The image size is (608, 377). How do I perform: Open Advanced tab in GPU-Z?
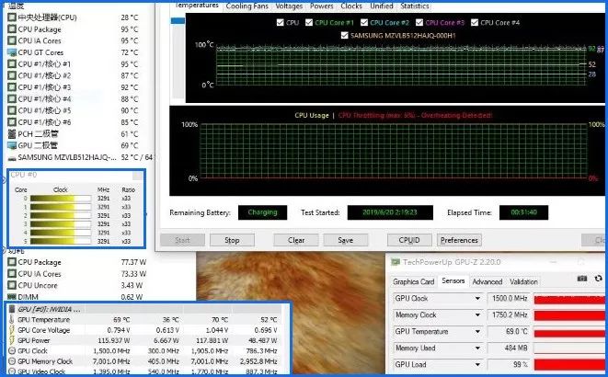point(487,281)
